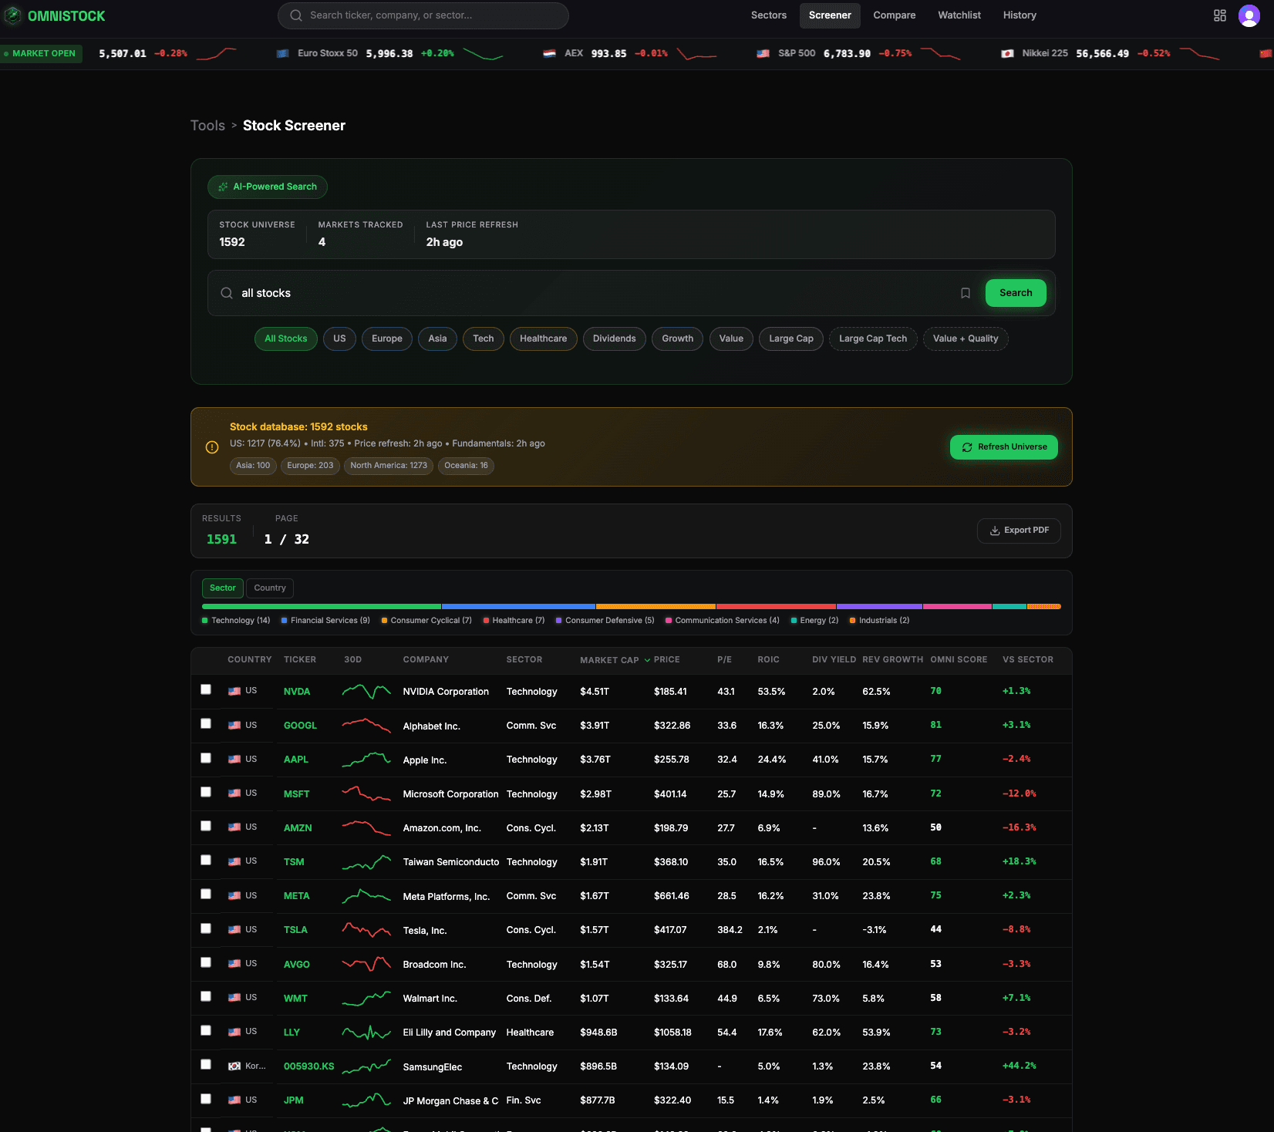Click the AI-Powered Search sparkle badge
The height and width of the screenshot is (1132, 1274).
pyautogui.click(x=223, y=187)
